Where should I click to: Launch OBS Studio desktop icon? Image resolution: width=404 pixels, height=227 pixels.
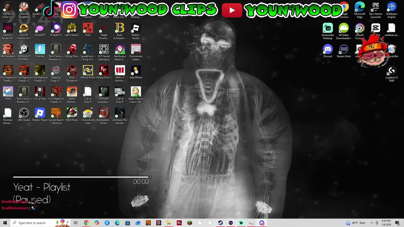[x=24, y=115]
